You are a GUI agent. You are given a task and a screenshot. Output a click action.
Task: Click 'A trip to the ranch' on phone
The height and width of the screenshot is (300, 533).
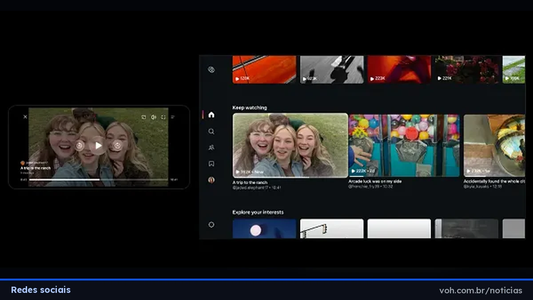click(x=36, y=168)
